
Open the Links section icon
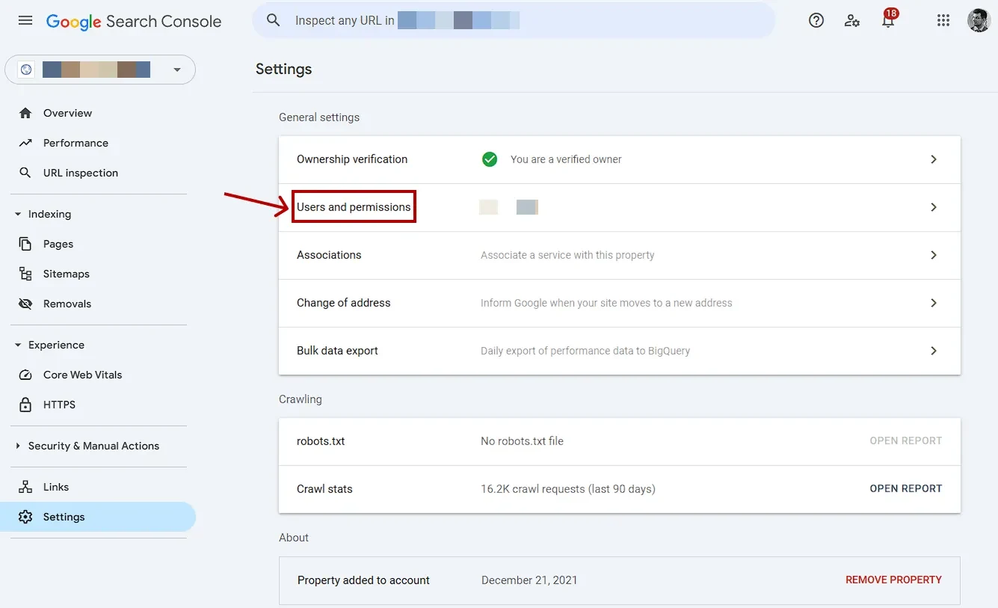[25, 487]
